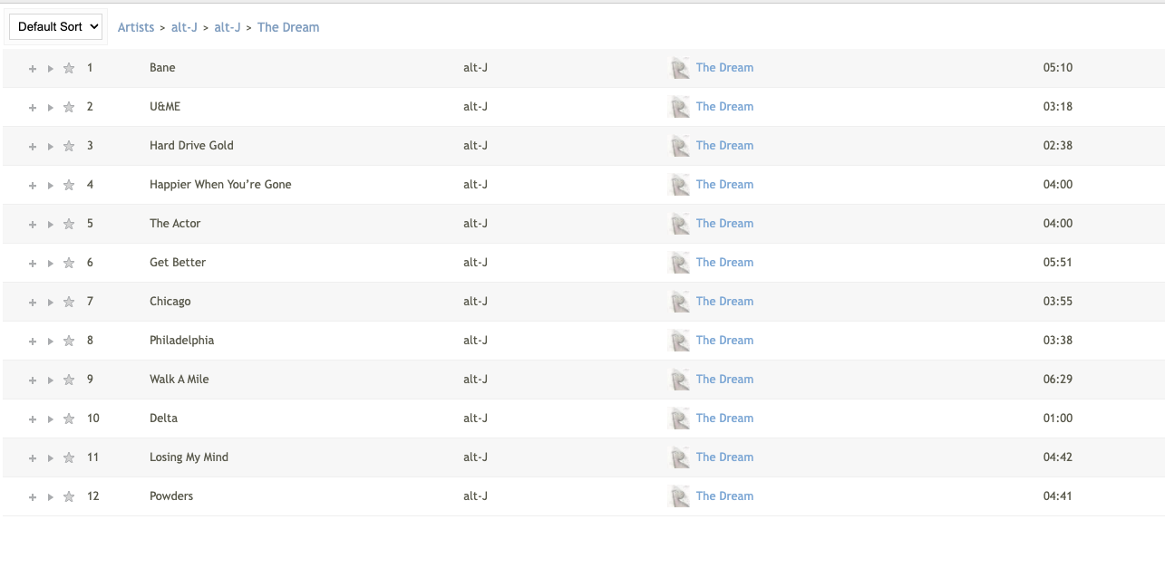Viewport: 1165px width, 587px height.
Task: Open second alt-J breadcrumb link
Action: [x=228, y=27]
